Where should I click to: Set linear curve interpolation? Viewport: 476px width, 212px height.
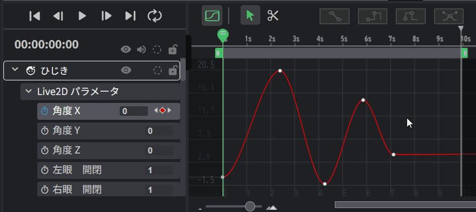(x=334, y=16)
